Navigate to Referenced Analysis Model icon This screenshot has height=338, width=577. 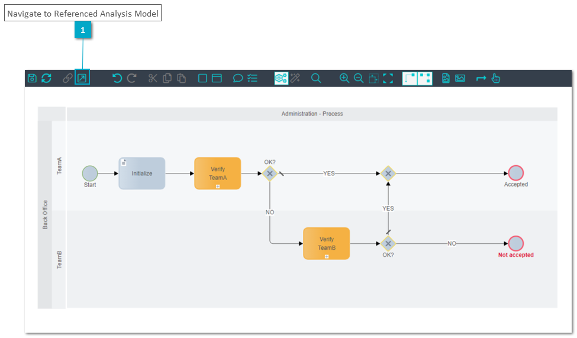82,78
